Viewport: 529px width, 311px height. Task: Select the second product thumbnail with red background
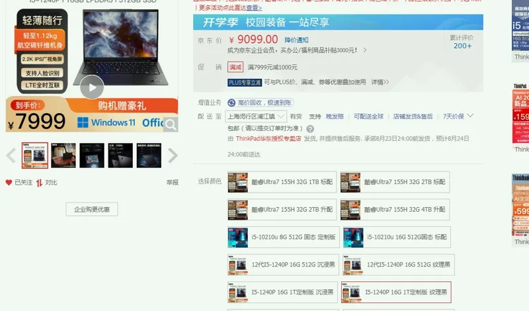(x=63, y=155)
